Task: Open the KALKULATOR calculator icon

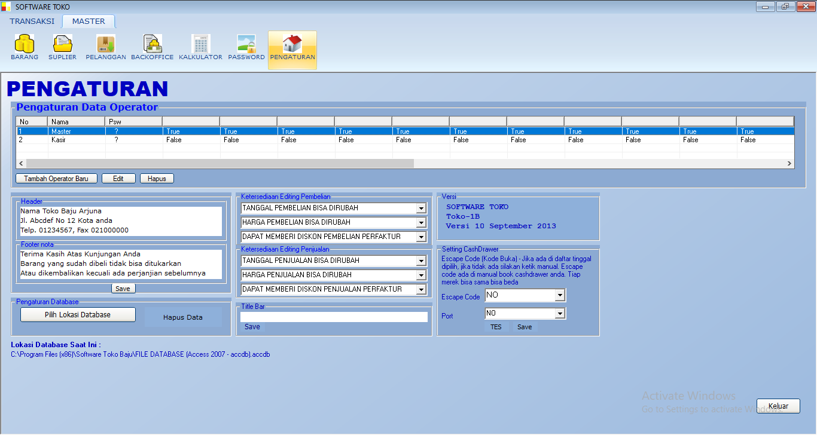Action: pyautogui.click(x=200, y=44)
